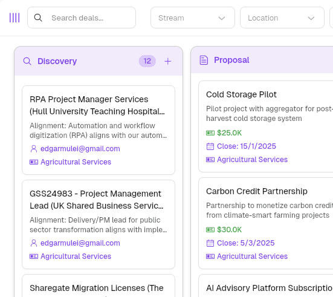Click the Discovery count badge showing 12

point(147,61)
